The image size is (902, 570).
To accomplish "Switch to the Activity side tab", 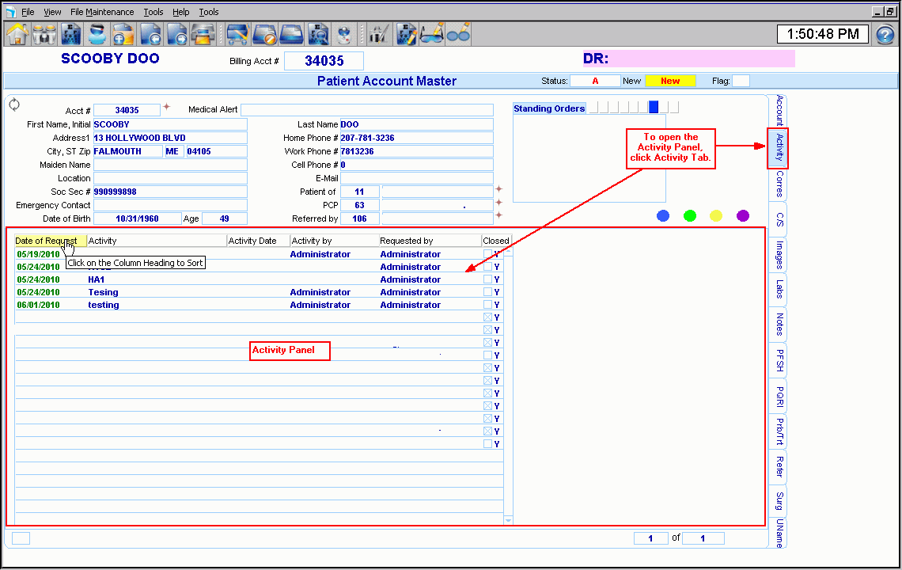I will [779, 147].
